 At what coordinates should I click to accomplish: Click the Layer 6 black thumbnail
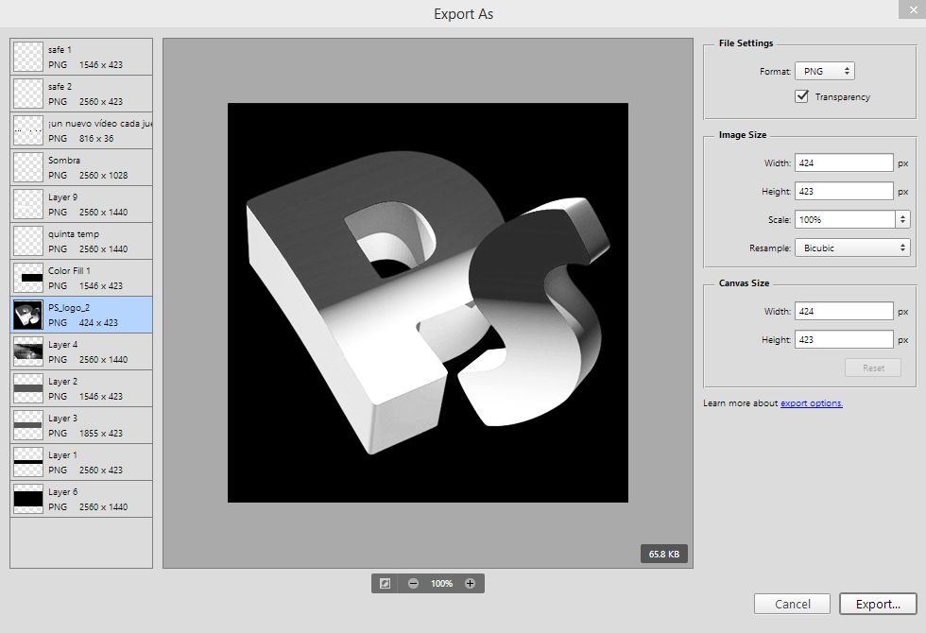coord(28,499)
